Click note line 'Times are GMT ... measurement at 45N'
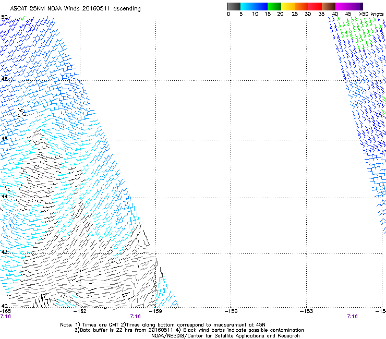 point(163,325)
